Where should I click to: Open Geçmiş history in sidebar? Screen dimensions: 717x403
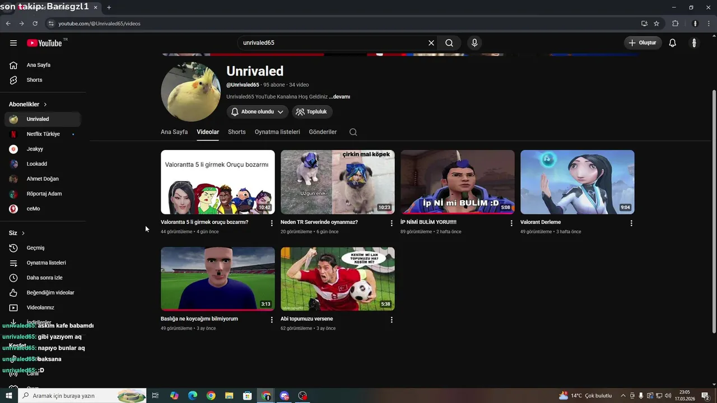[43, 248]
